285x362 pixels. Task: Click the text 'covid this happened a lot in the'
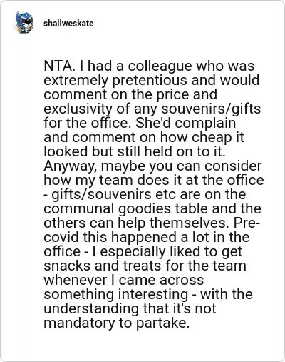coord(147,237)
